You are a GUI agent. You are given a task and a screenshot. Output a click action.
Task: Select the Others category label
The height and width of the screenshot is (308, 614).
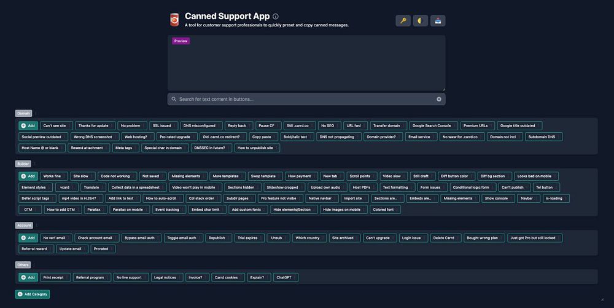[x=23, y=265]
